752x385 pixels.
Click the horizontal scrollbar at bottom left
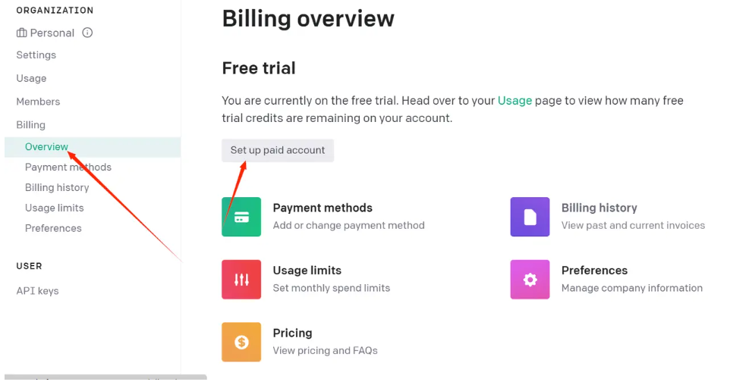105,377
